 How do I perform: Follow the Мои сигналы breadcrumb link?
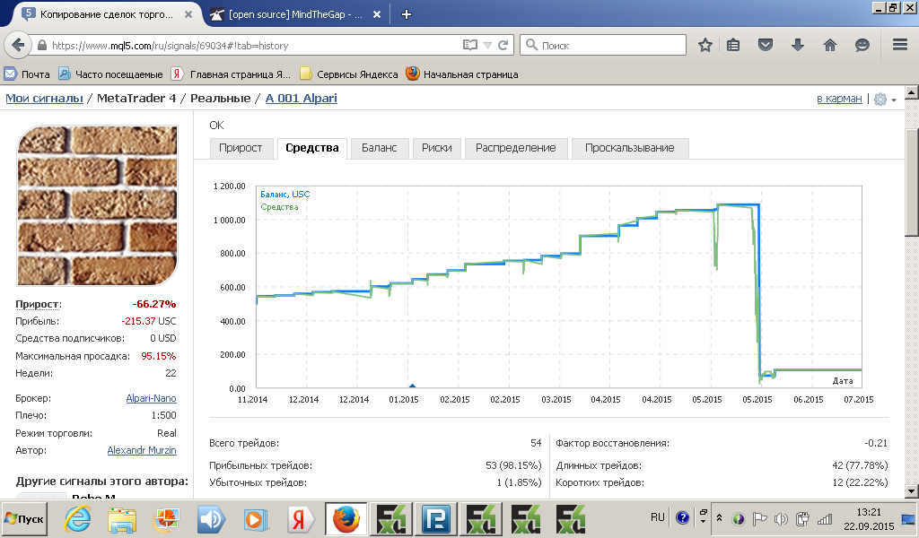point(45,98)
